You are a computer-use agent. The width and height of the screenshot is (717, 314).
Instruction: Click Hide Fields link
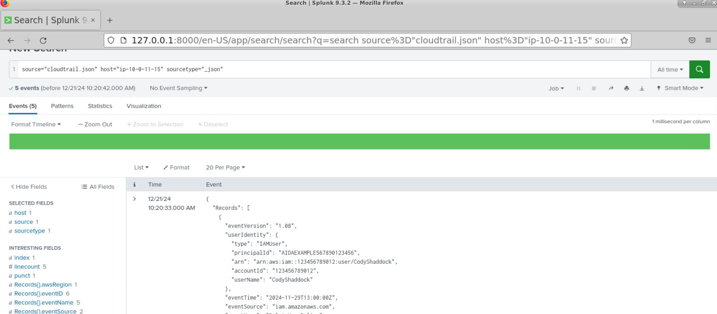[x=29, y=187]
